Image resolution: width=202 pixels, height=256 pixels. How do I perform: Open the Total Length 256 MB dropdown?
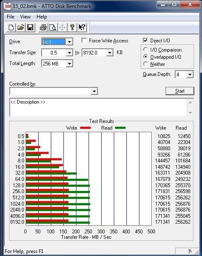(x=69, y=63)
